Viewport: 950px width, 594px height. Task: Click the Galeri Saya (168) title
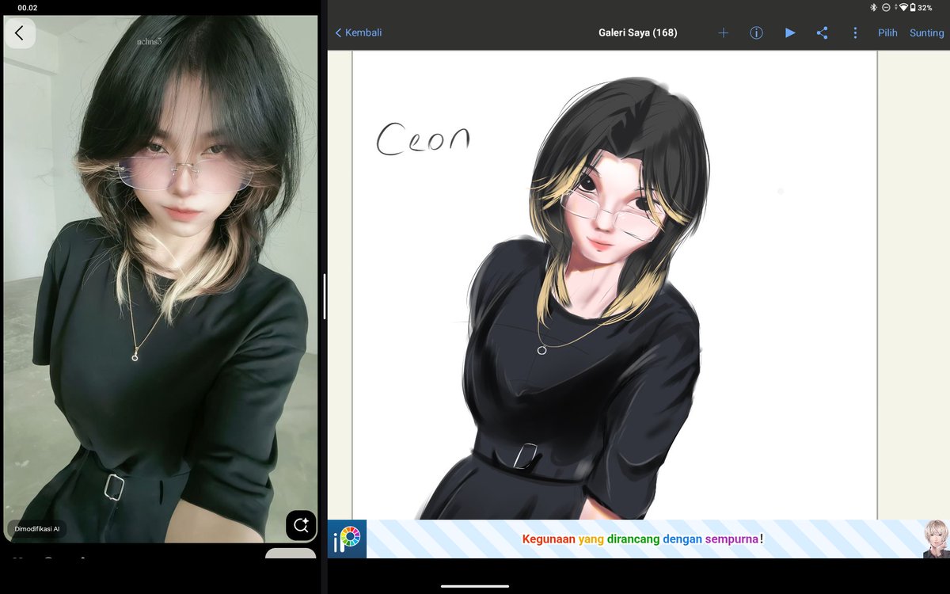coord(637,32)
